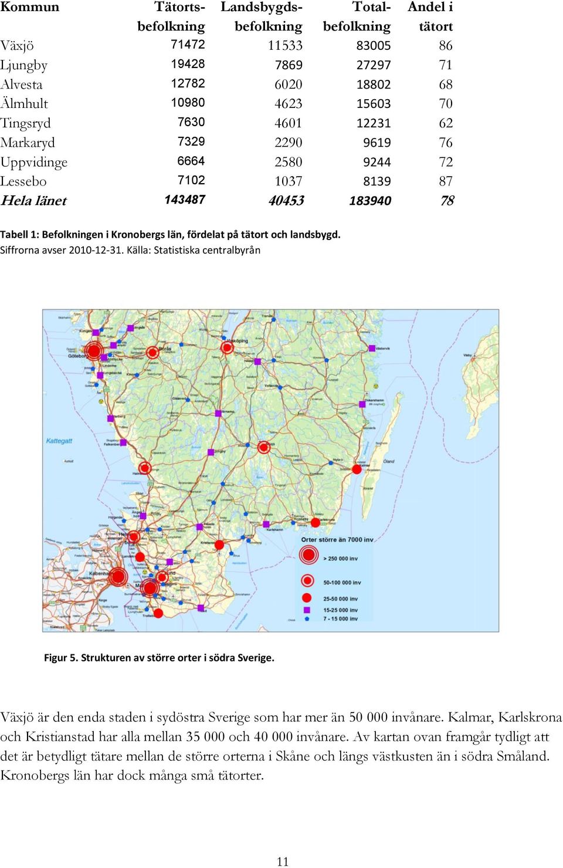This screenshot has width=563, height=868.
Task: Click the red dot '25-50 000 inv' legend symbol
Action: coord(306,598)
